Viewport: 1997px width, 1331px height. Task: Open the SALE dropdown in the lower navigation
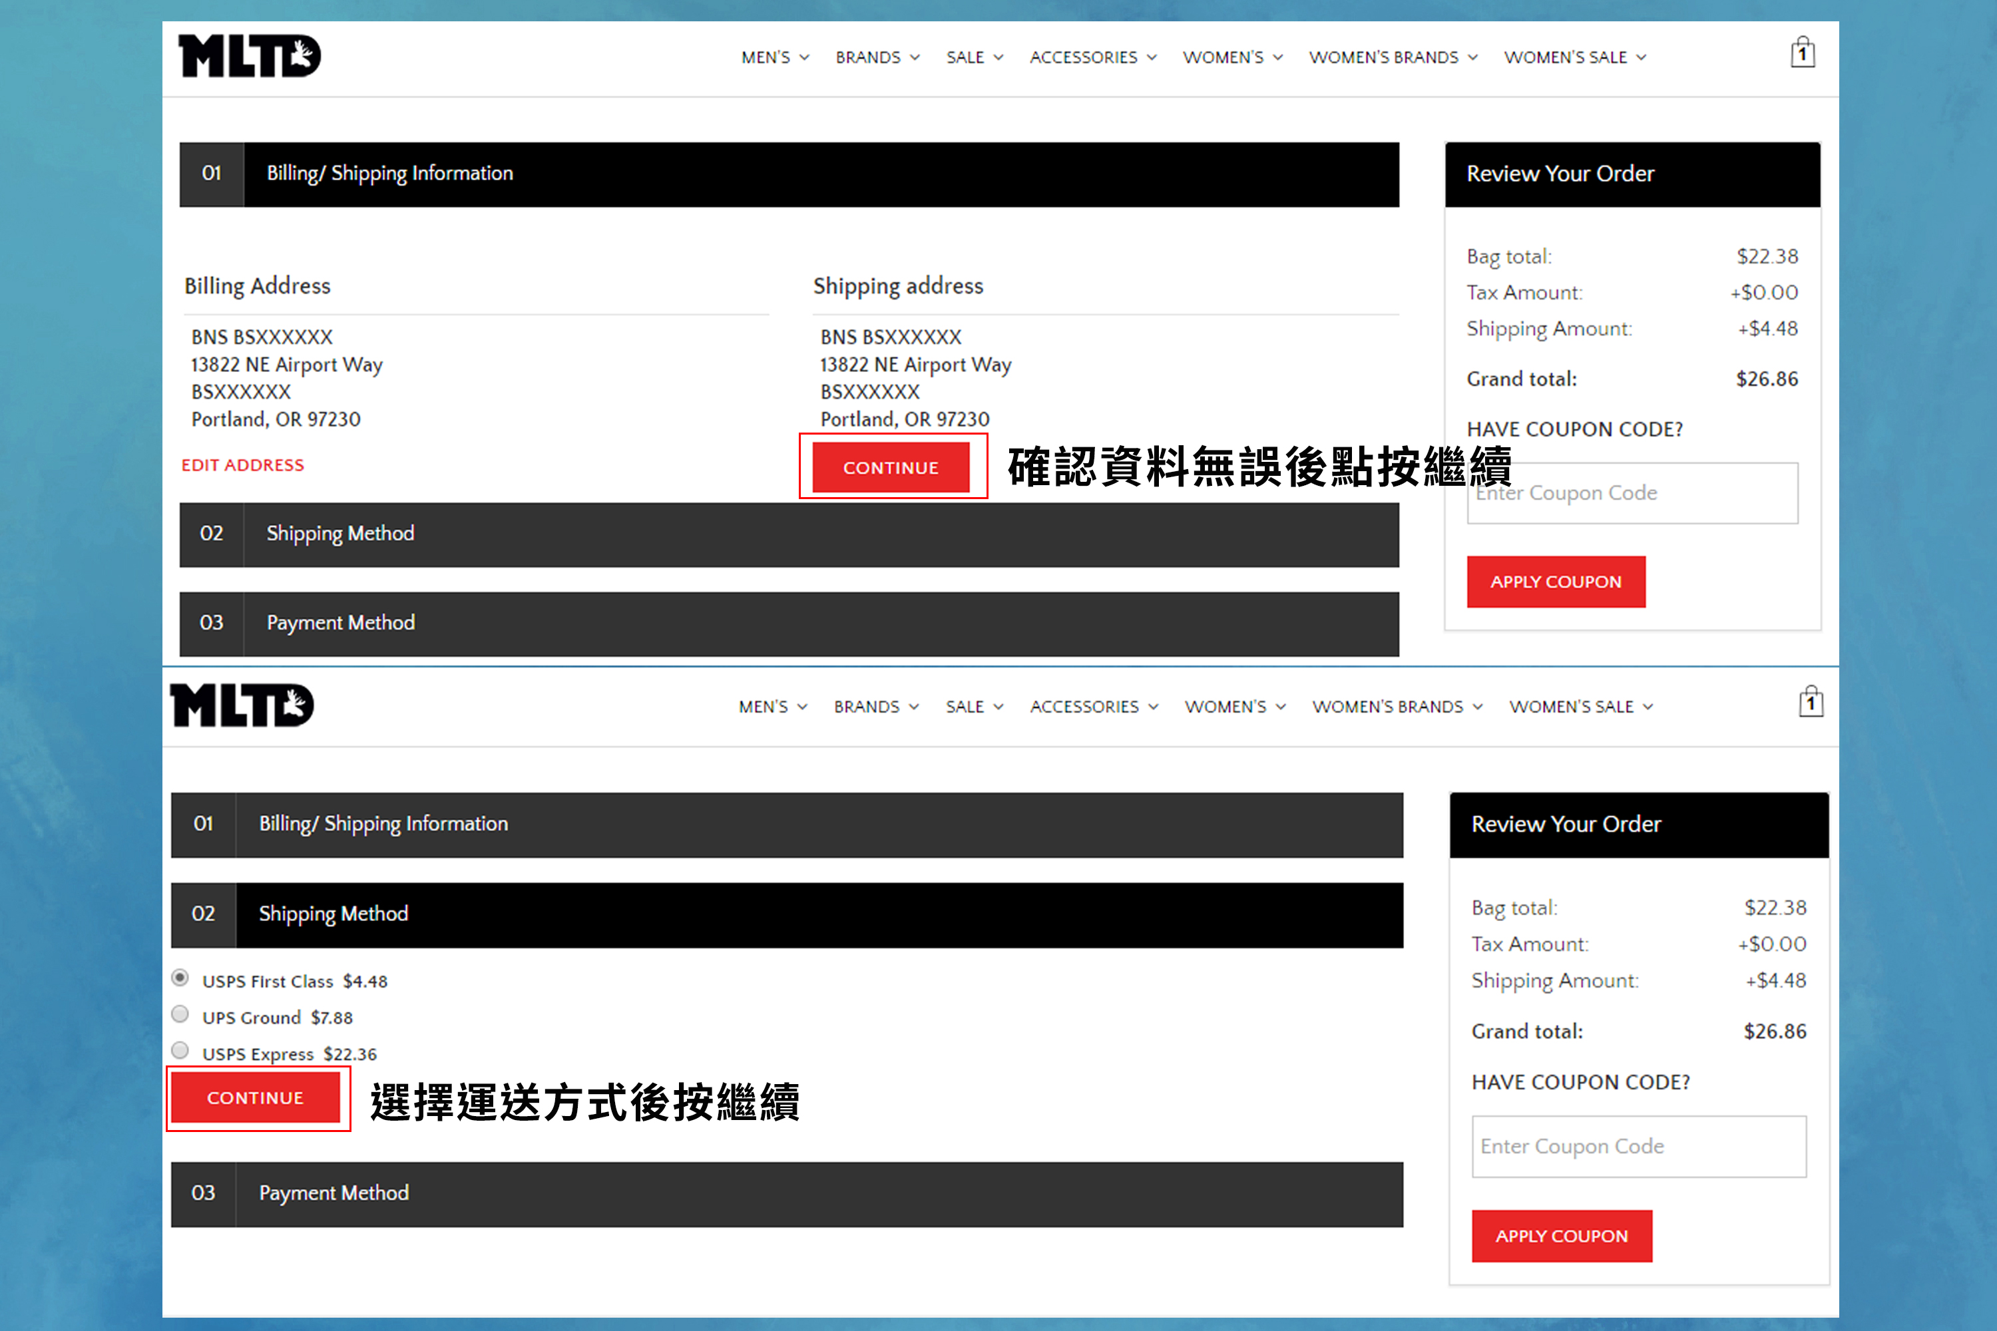coord(974,707)
